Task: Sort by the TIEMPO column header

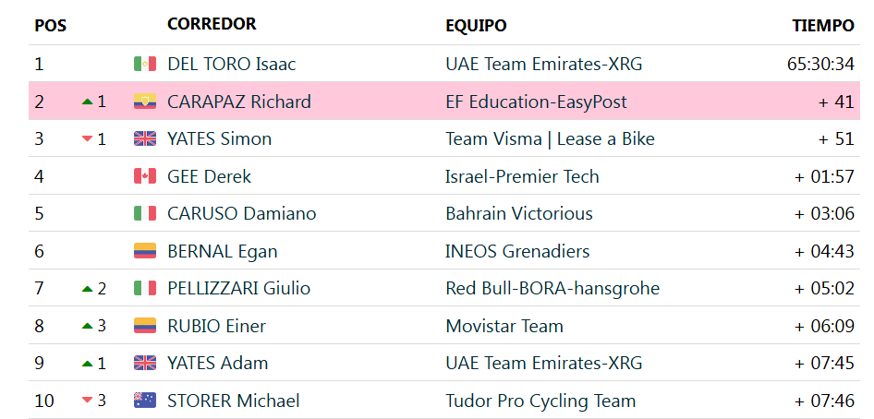Action: (823, 26)
